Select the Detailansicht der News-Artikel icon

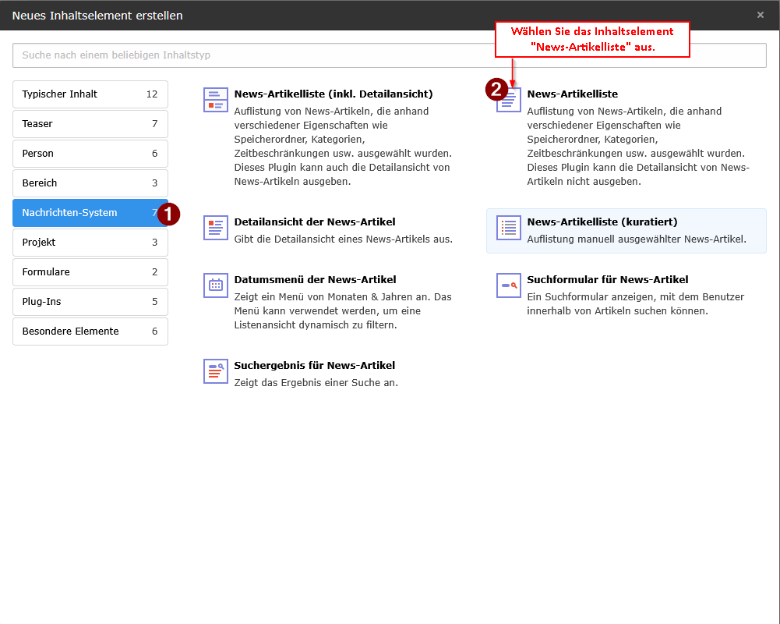click(x=215, y=227)
